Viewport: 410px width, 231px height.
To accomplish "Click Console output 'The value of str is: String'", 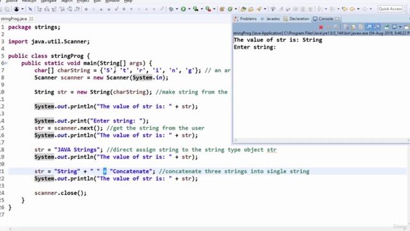I will coord(278,40).
